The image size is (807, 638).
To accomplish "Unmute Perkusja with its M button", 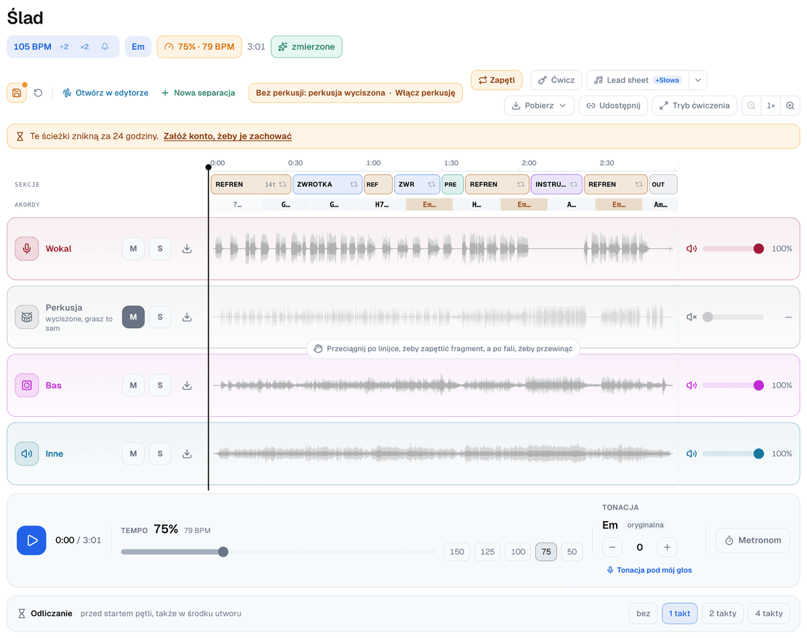I will [x=133, y=317].
